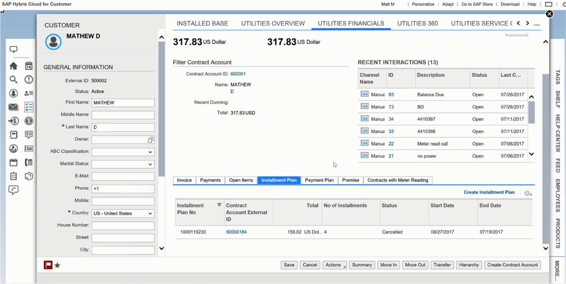This screenshot has height=284, width=566.
Task: Open contract account 60000184 link
Action: (x=237, y=232)
